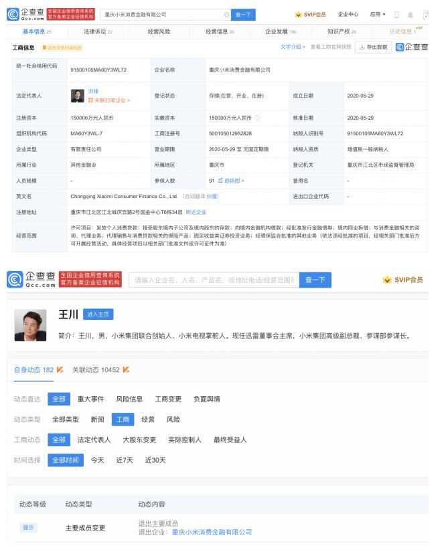The image size is (448, 556).
Task: Click 查看工商官网快照
Action: click(x=331, y=47)
